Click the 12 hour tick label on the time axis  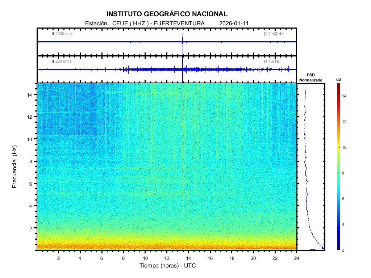click(167, 258)
